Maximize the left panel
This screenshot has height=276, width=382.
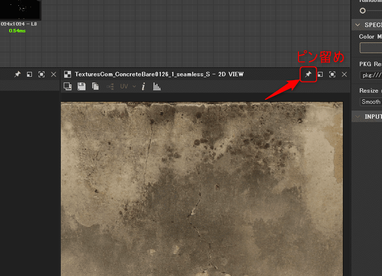pos(42,74)
